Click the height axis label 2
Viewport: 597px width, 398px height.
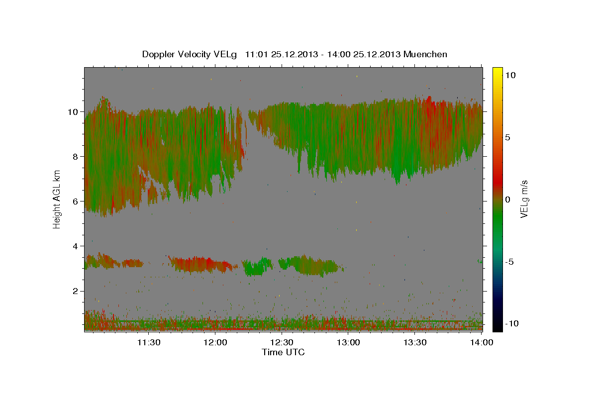pyautogui.click(x=76, y=291)
